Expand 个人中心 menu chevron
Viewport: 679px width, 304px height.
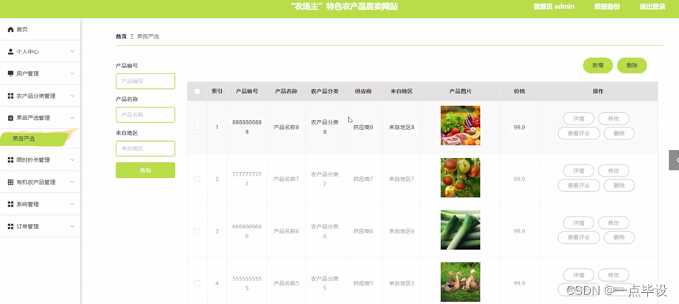click(x=72, y=51)
